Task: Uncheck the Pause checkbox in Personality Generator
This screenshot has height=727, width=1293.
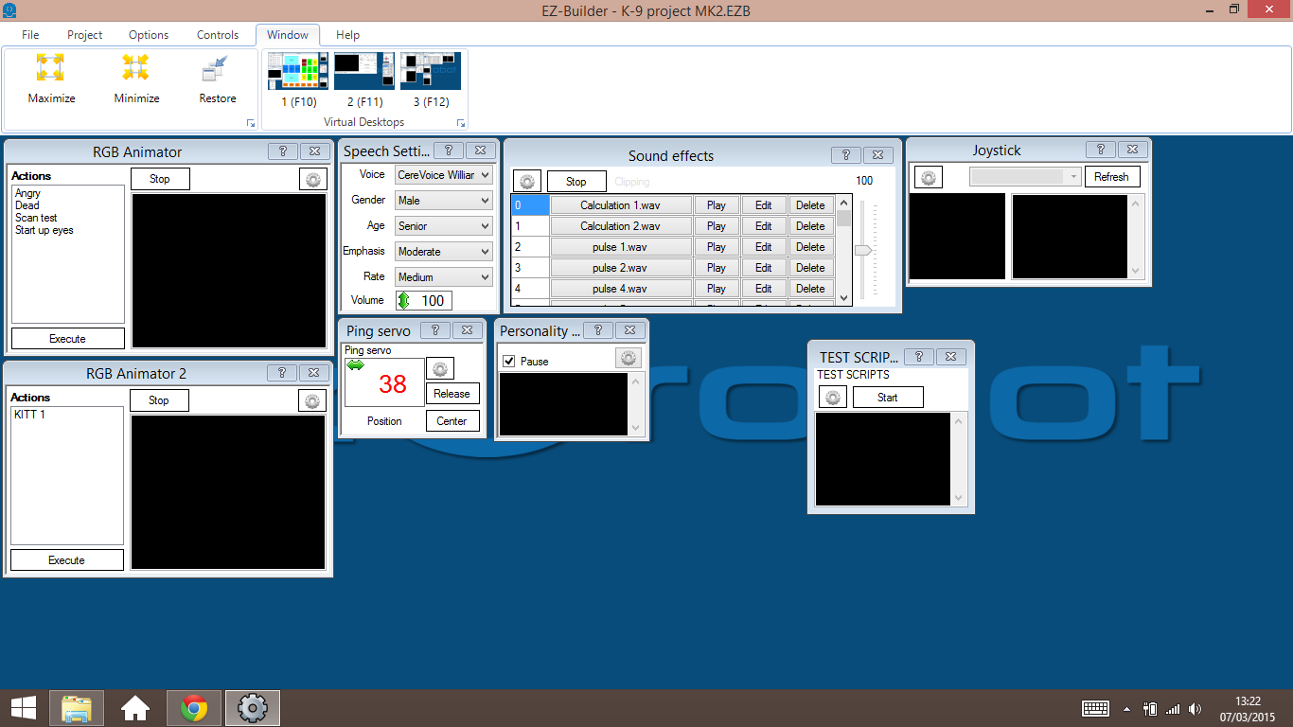Action: 508,359
